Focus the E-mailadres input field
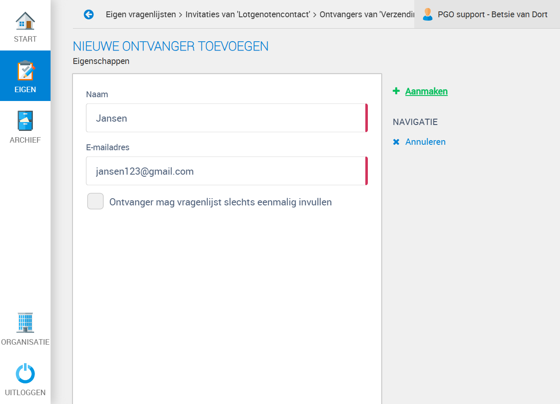 tap(227, 171)
